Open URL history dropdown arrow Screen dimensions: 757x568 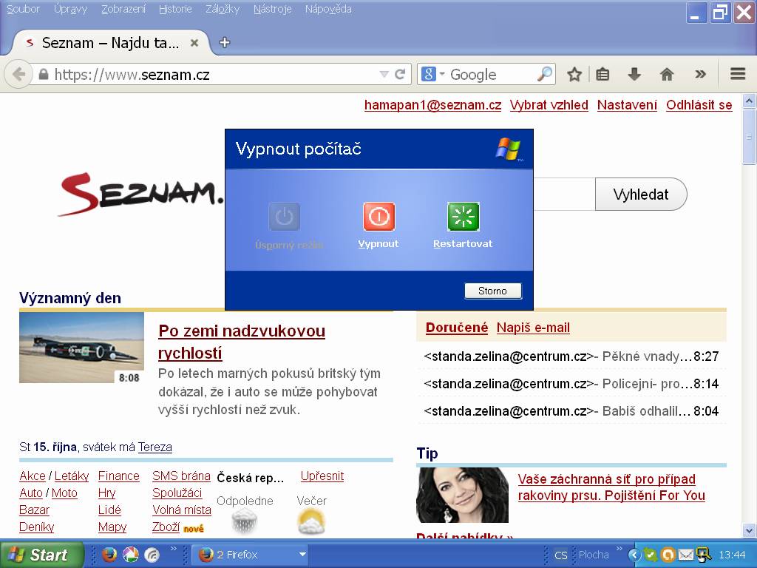point(384,74)
